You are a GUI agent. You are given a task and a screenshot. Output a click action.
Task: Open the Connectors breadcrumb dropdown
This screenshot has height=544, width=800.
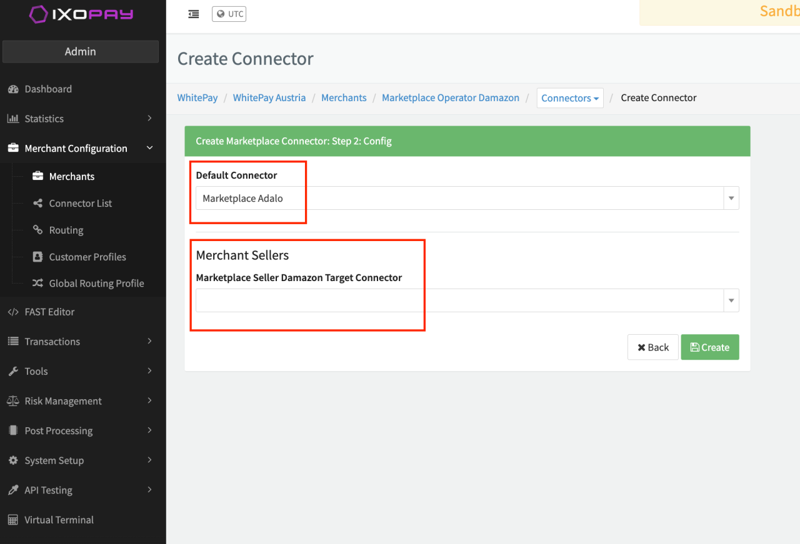[569, 98]
